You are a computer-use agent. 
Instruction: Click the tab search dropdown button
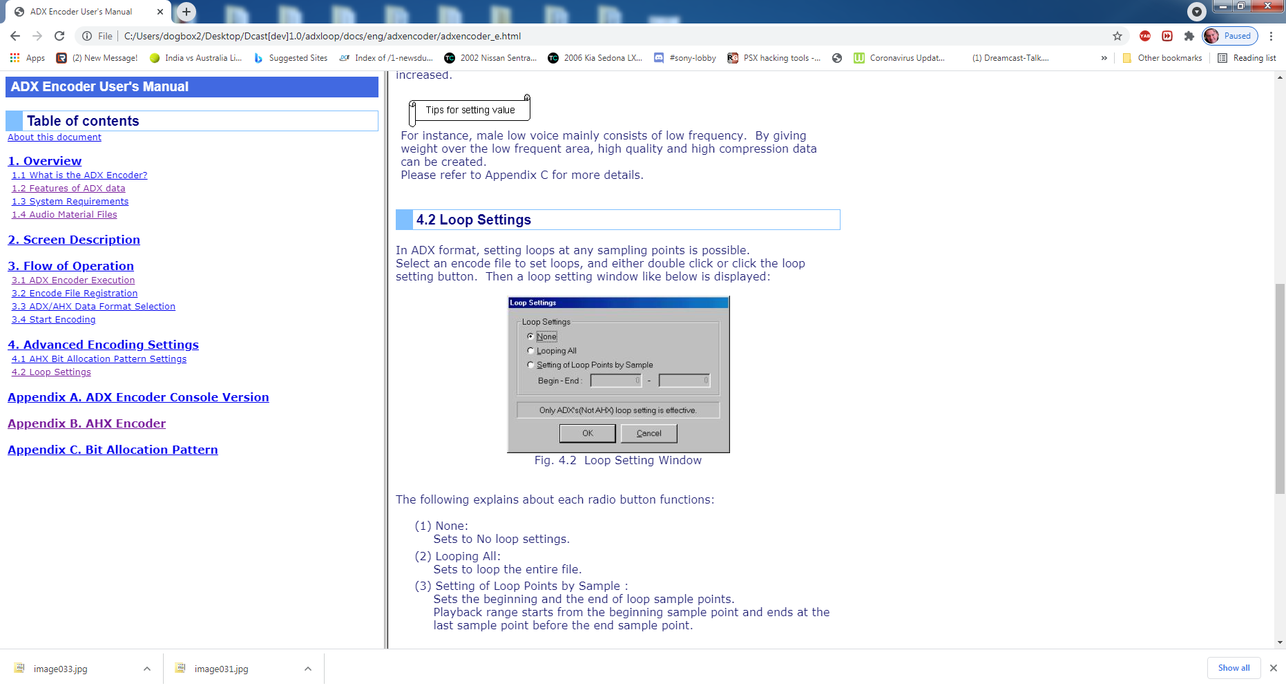[x=1196, y=11]
